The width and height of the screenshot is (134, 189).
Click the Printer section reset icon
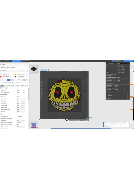pyautogui.click(x=27, y=64)
